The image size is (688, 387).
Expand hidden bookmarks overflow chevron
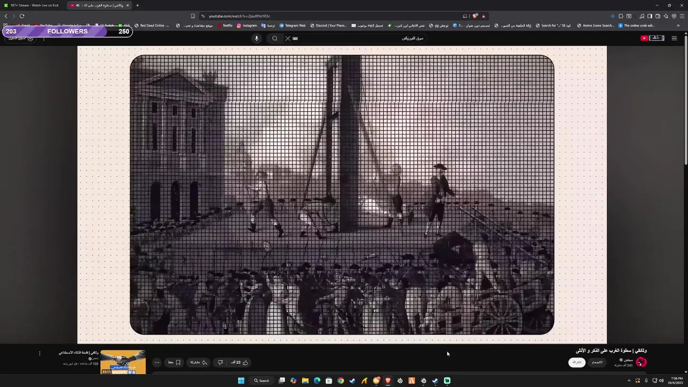click(678, 25)
